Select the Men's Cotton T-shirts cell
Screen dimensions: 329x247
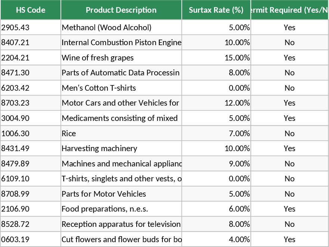[x=121, y=88]
